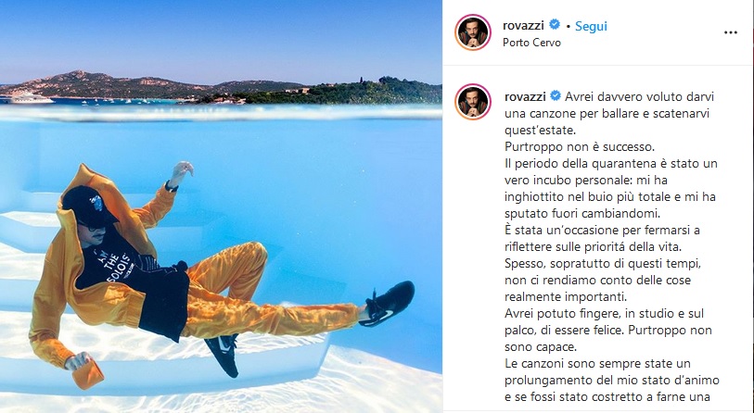Click the raised black Nike sneaker

point(388,304)
